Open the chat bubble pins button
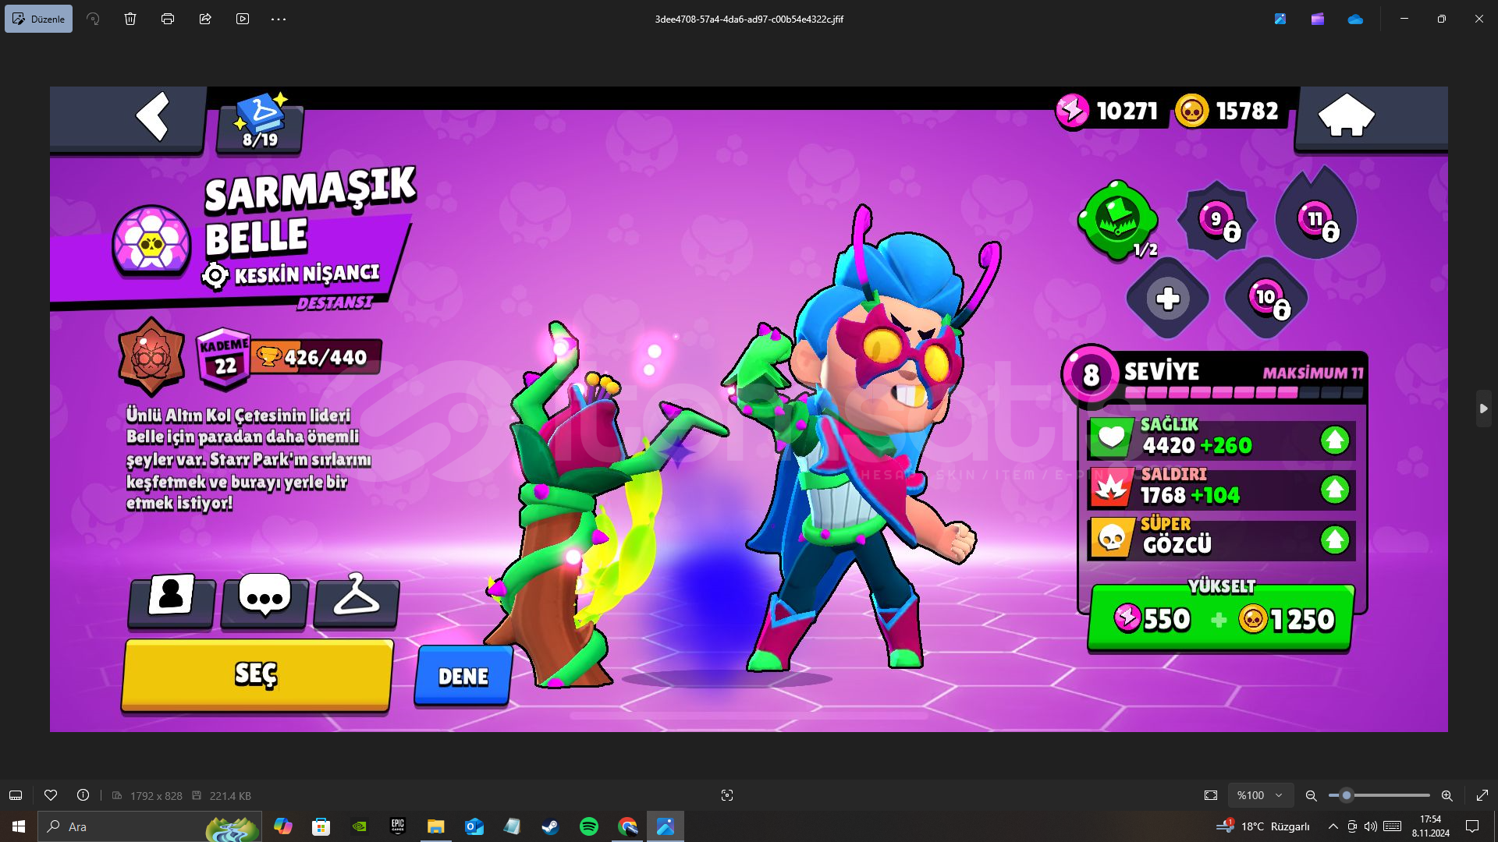Screen dimensions: 1498x842 click(264, 601)
